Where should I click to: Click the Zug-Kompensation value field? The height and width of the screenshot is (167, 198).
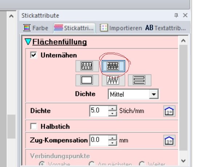[99, 140]
